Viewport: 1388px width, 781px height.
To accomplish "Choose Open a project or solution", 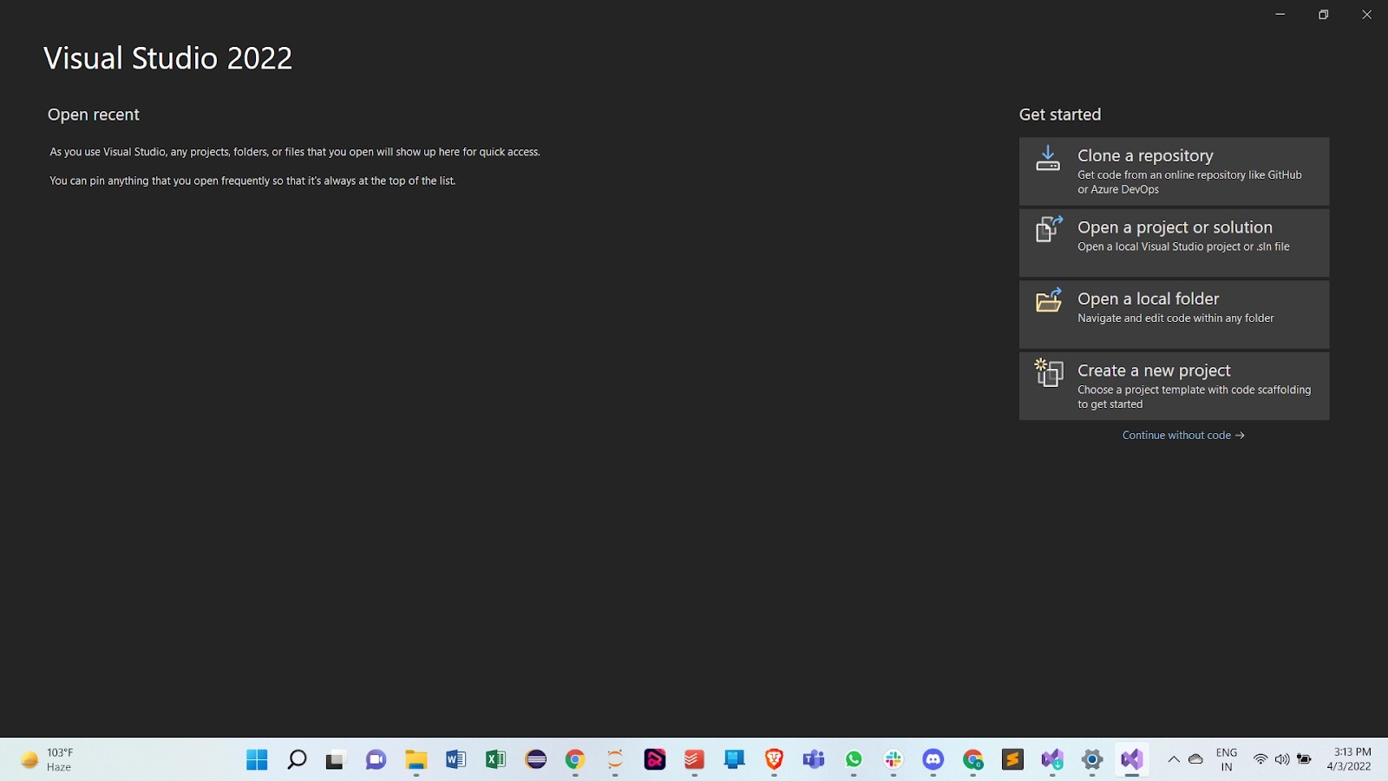I will [x=1174, y=243].
